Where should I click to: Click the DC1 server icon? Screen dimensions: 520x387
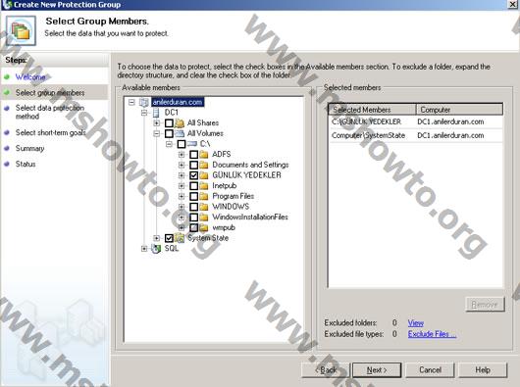point(156,113)
